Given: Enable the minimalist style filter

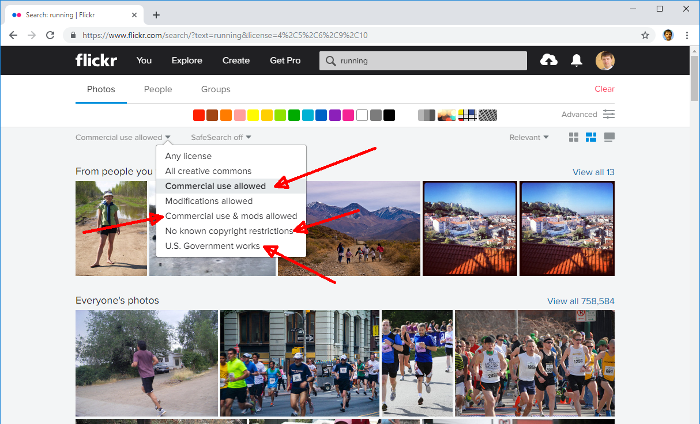Looking at the screenshot, I should click(468, 115).
